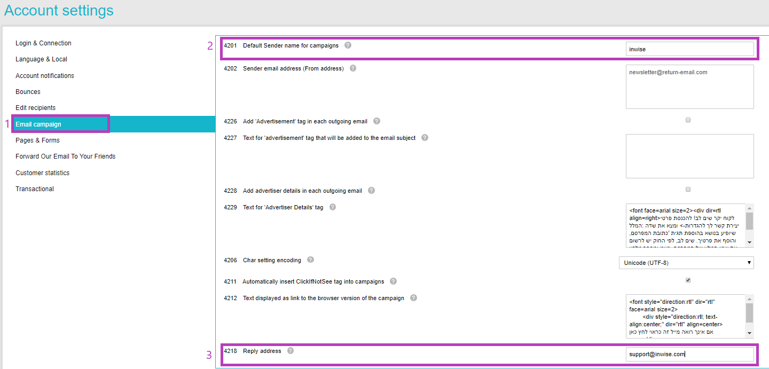
Task: Open help for Default Sender name setting
Action: 348,45
